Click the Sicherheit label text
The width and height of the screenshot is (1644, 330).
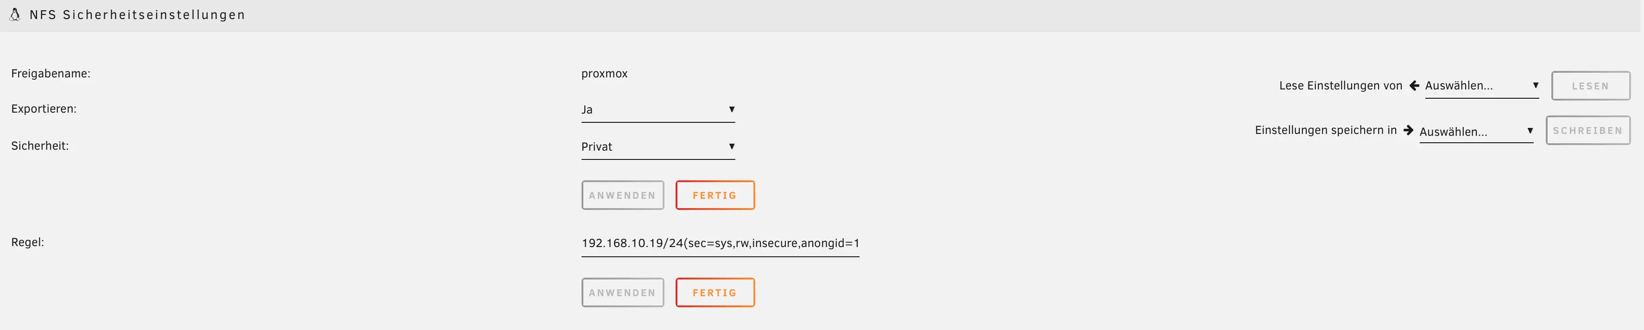39,146
